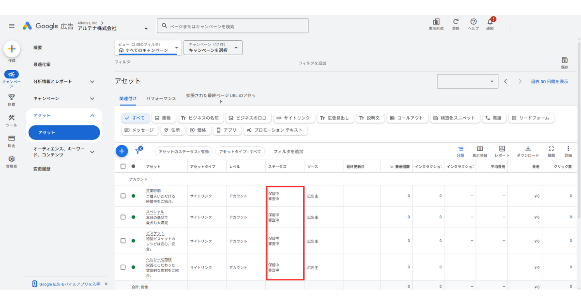Open 変更履歴 in sidebar
The image size is (581, 305).
(x=42, y=169)
